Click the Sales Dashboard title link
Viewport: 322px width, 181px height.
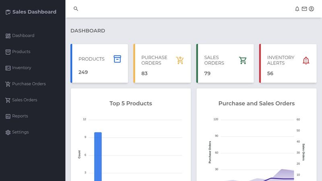[x=34, y=12]
